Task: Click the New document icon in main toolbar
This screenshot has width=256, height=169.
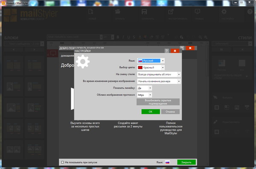Action: [x=90, y=12]
